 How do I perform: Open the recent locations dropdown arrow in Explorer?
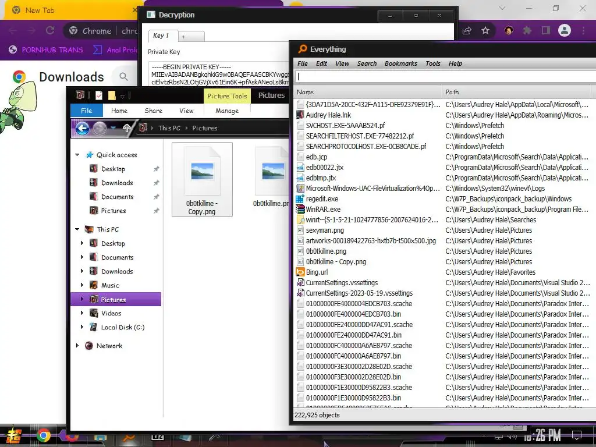pos(113,128)
